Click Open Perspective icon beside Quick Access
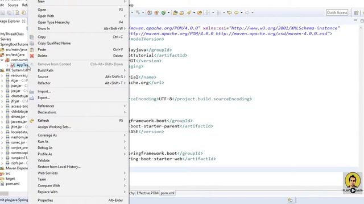Image resolution: width=364 pixels, height=204 pixels. coord(357,12)
